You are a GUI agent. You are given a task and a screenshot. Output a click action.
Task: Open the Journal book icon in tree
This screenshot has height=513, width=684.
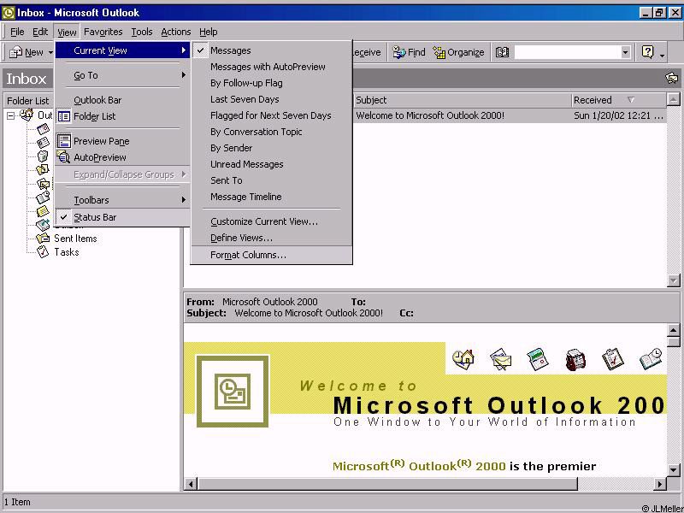click(x=43, y=198)
